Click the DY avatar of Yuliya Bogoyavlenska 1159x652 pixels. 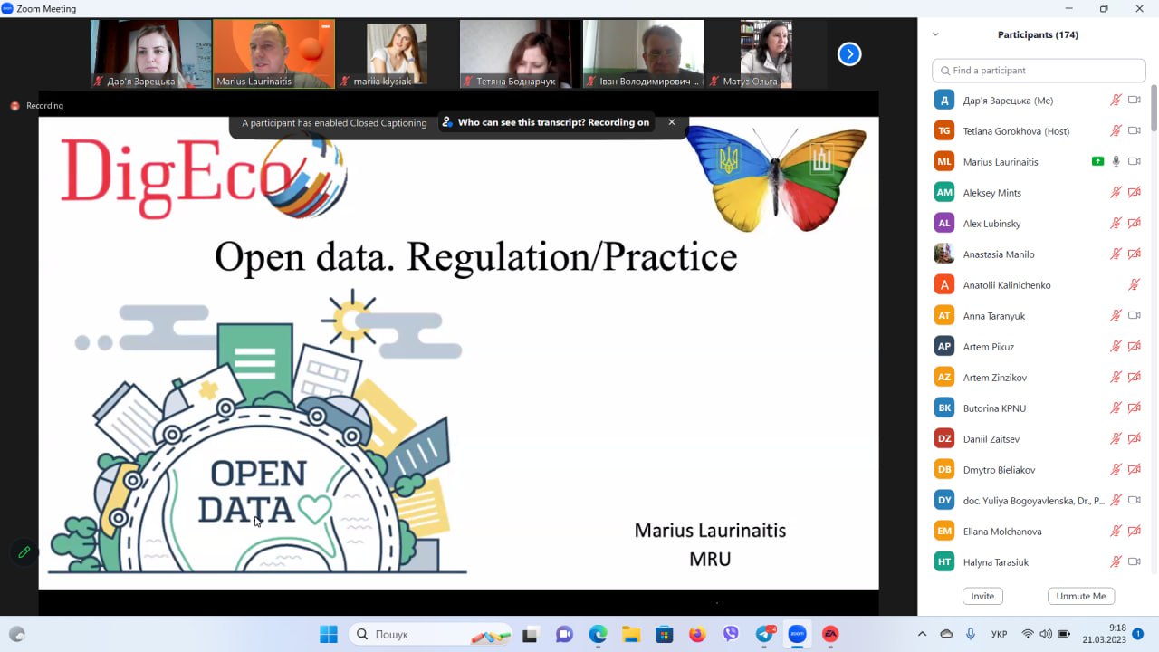coord(944,500)
